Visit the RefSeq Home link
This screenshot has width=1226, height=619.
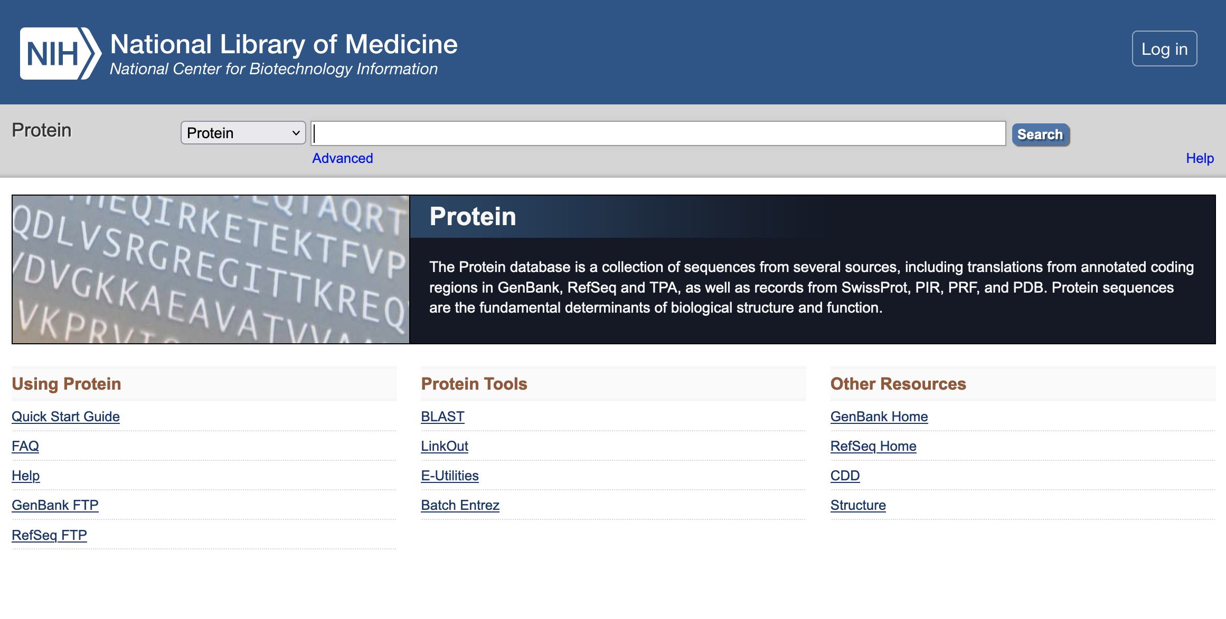[873, 446]
